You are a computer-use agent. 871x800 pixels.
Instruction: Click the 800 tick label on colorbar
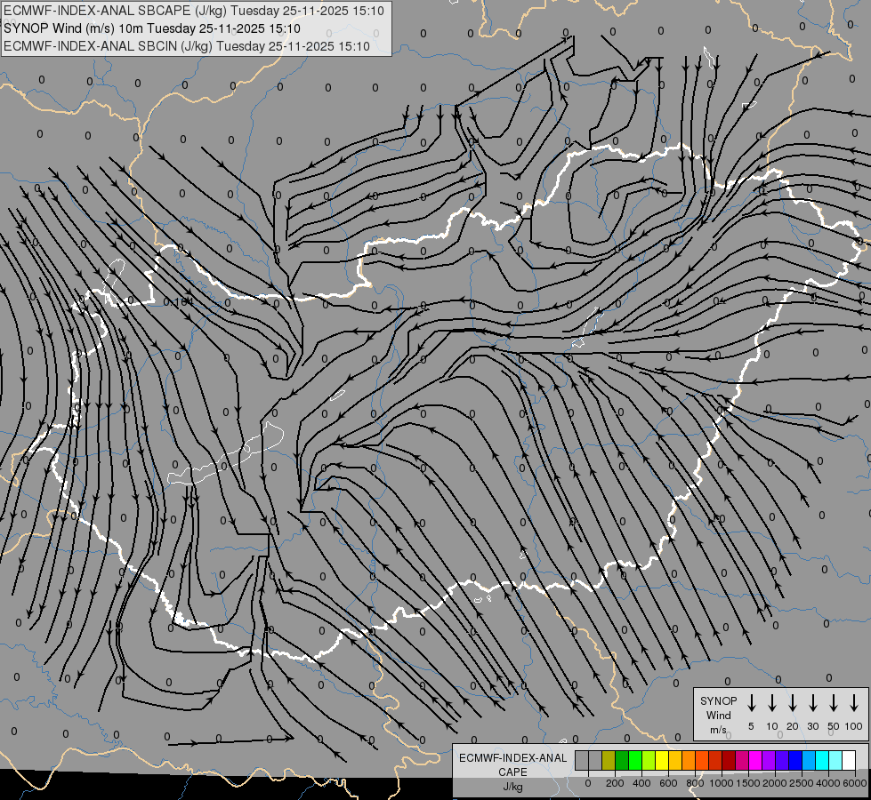point(695,783)
